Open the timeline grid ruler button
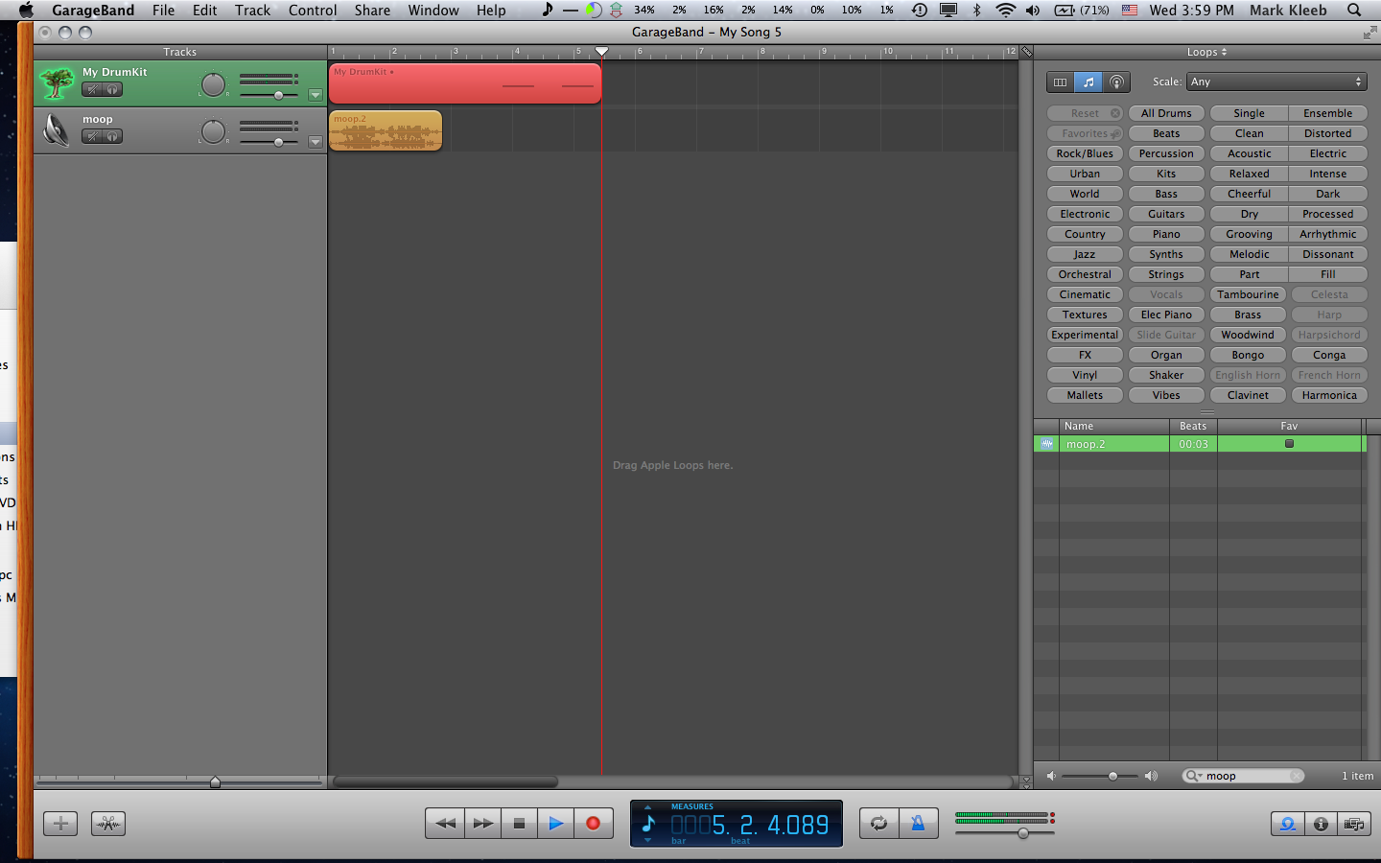The width and height of the screenshot is (1381, 863). (x=1025, y=52)
